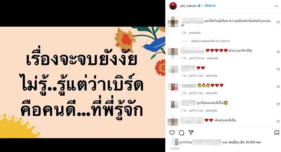Reply to the 'เข้ามาบอกรักเบิร์ด' comment

point(213,58)
